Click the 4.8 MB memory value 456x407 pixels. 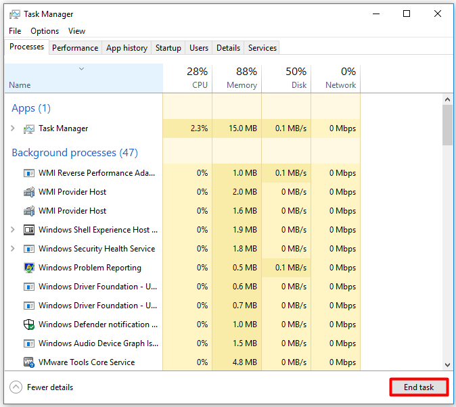click(x=245, y=362)
